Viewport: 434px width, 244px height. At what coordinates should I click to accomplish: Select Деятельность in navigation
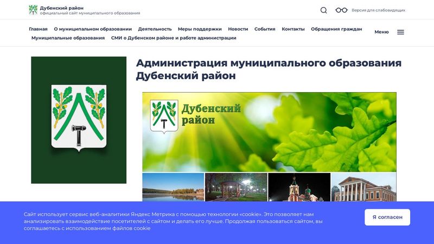click(x=155, y=29)
